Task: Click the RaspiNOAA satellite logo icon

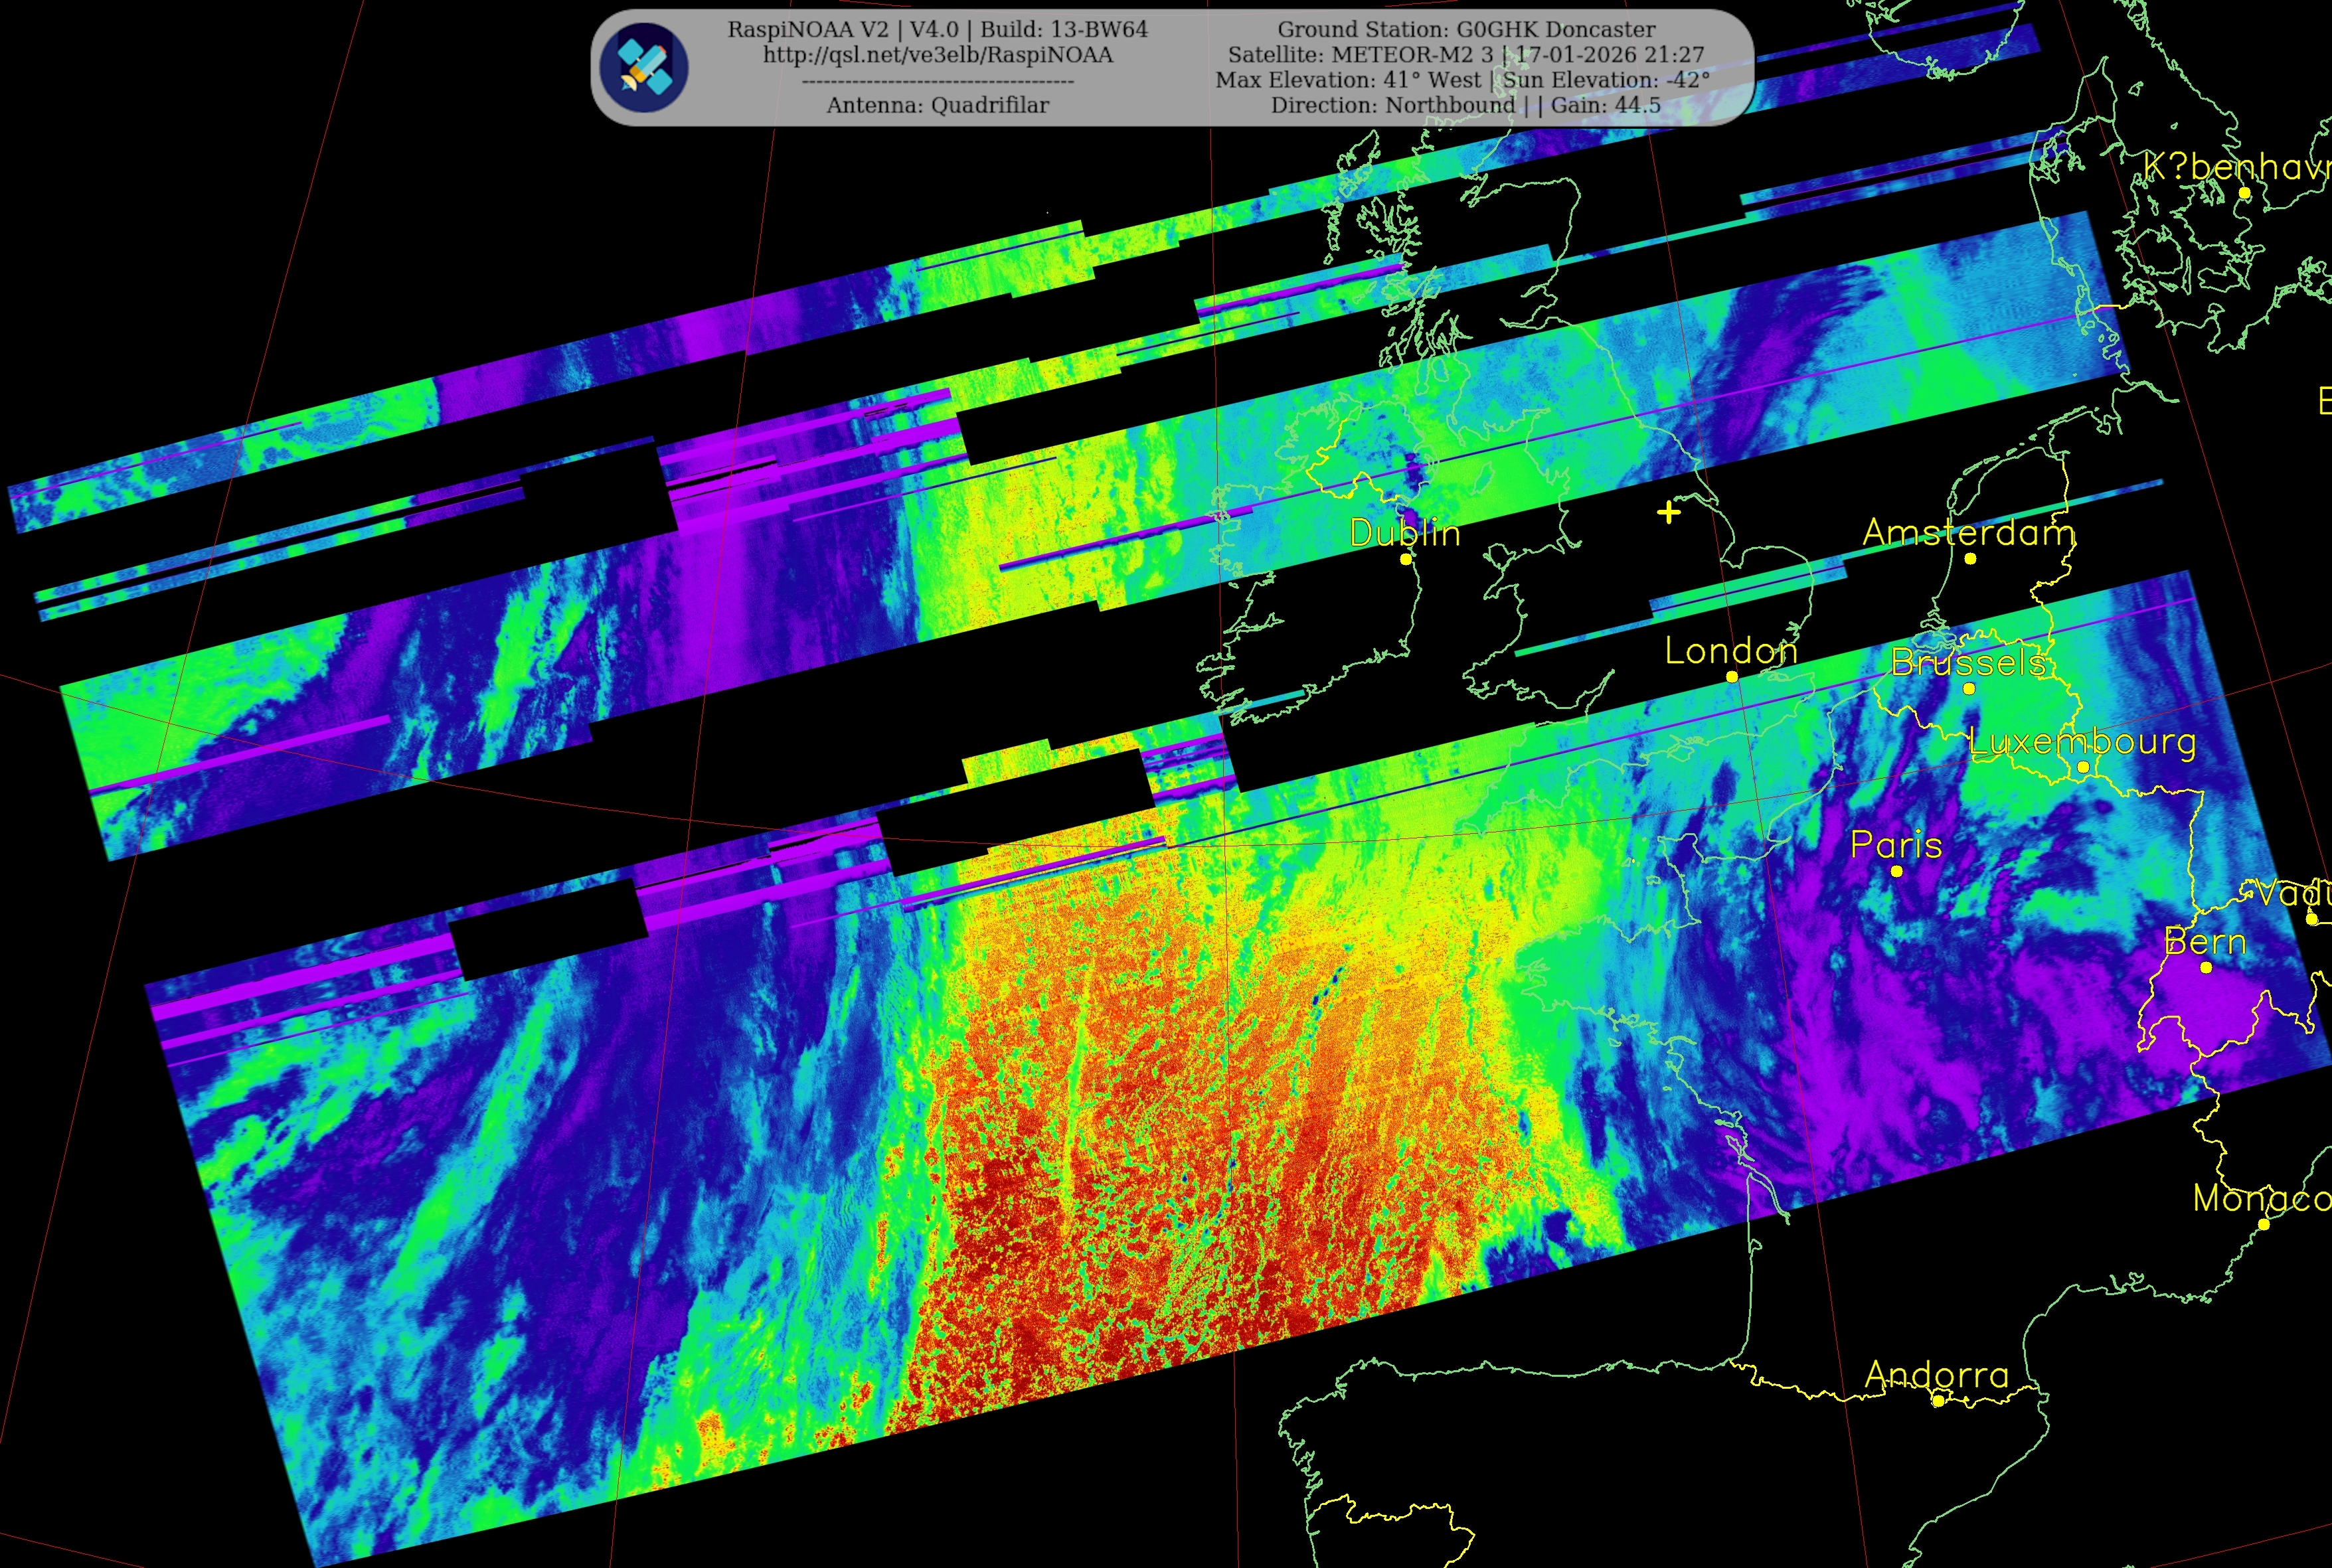Action: tap(644, 67)
